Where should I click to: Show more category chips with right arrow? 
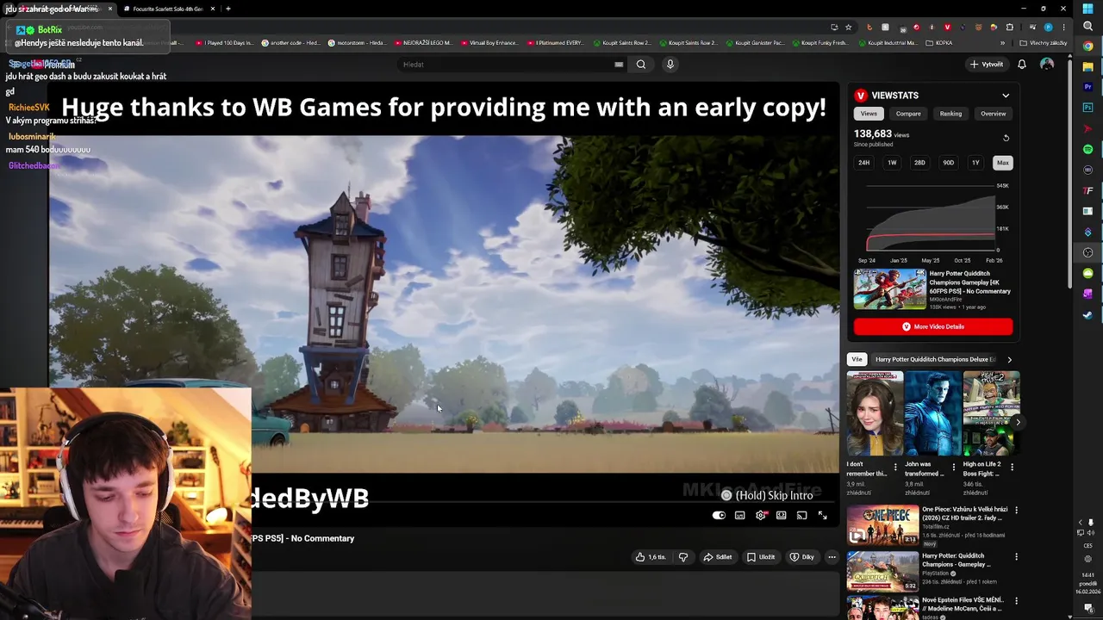click(x=1009, y=359)
